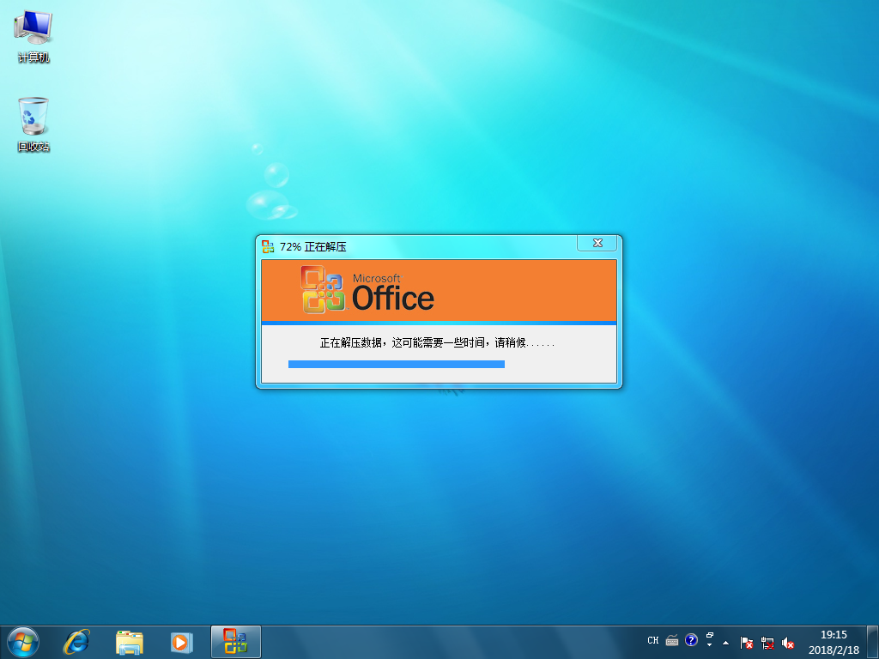Image resolution: width=879 pixels, height=659 pixels.
Task: Click the Microsoft Office logo banner
Action: pos(439,290)
